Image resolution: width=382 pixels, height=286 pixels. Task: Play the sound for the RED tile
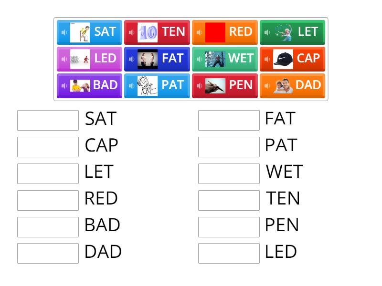coord(200,32)
